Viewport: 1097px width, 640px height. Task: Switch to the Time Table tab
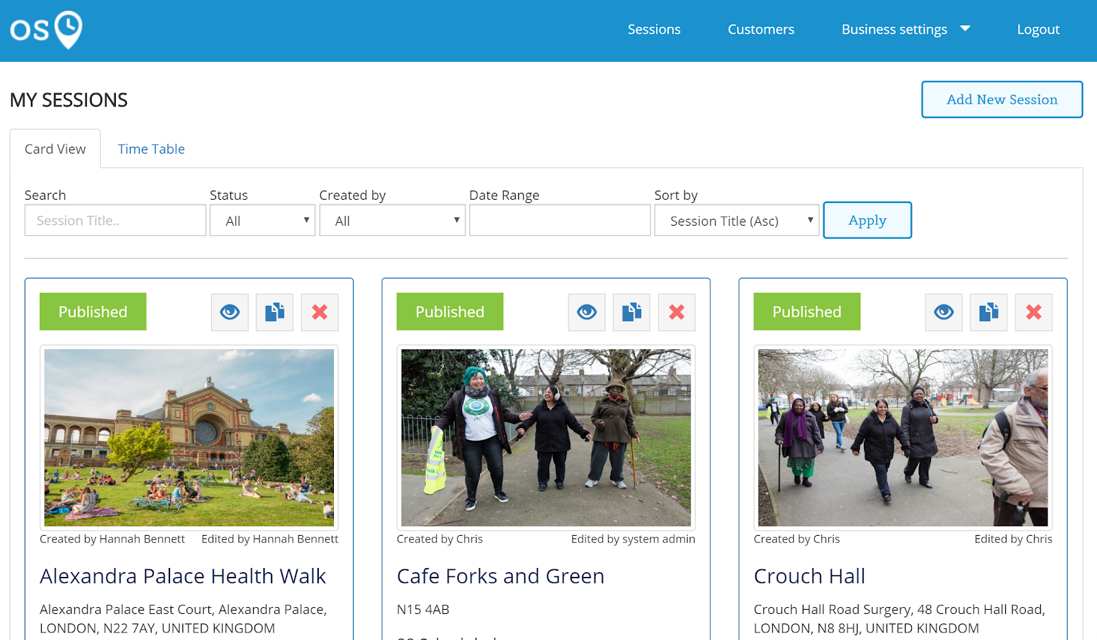pyautogui.click(x=152, y=149)
